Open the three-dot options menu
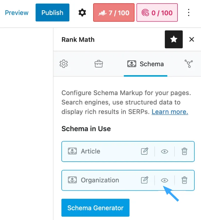Viewport: 201px width, 220px height. pos(189,13)
